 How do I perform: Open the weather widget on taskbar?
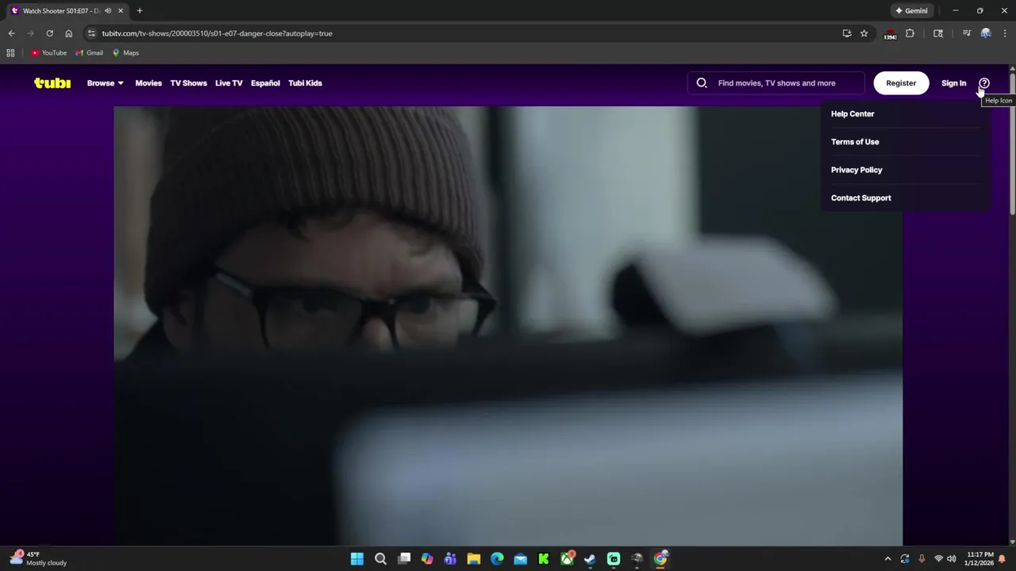pyautogui.click(x=38, y=559)
